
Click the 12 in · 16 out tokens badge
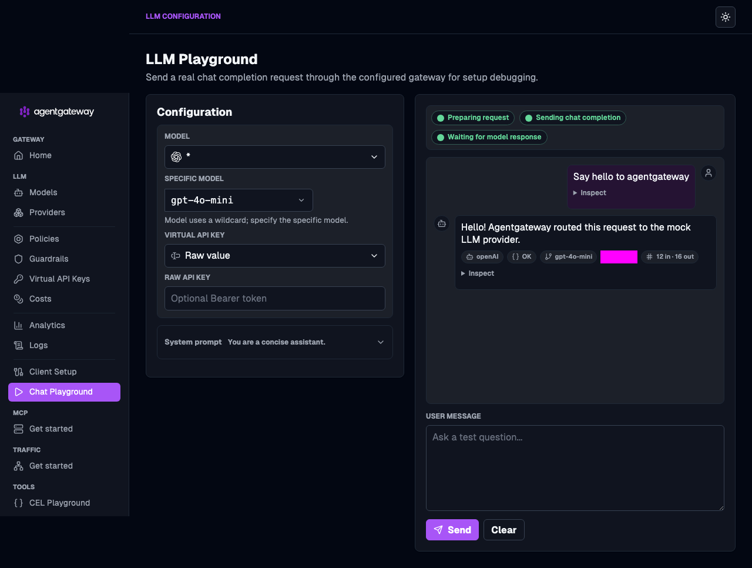tap(670, 256)
